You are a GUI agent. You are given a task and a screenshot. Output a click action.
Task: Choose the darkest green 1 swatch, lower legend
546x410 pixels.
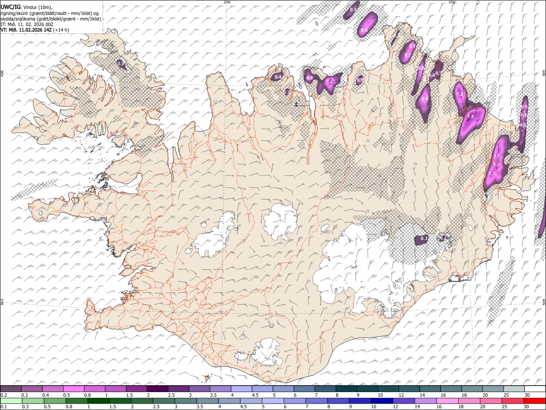click(98, 401)
